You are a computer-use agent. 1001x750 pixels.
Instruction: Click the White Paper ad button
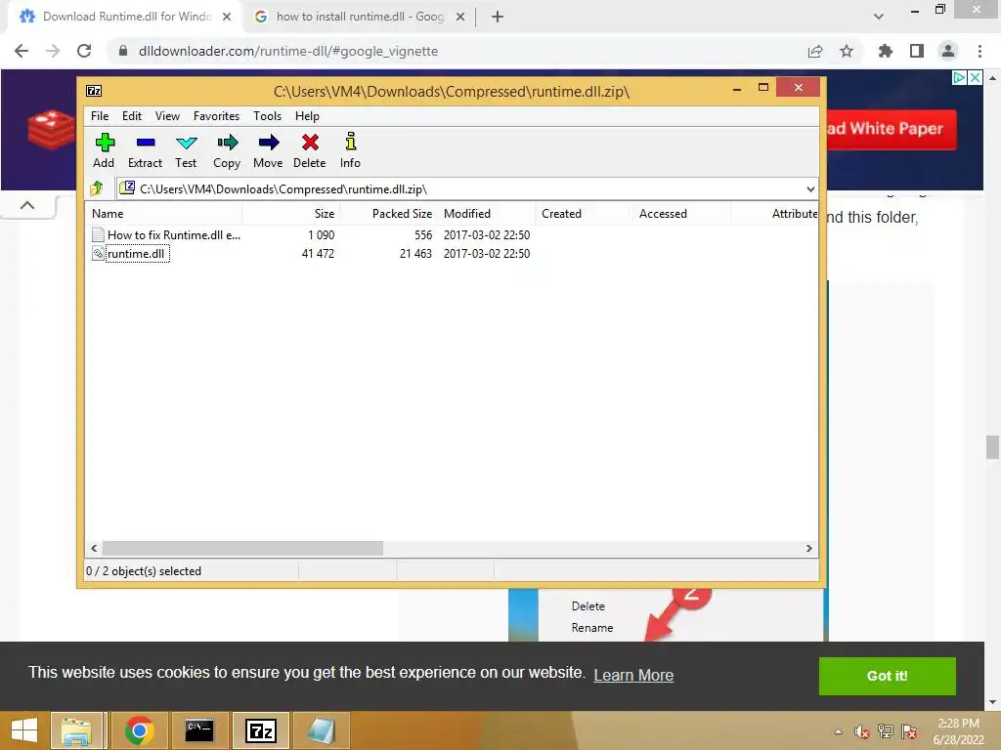[x=892, y=130]
